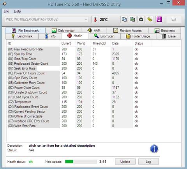
Task: Click the 3:41 next update countdown
Action: [x=103, y=162]
